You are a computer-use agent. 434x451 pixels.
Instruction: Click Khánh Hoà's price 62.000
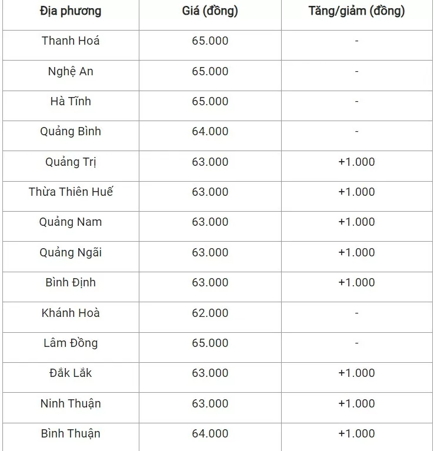[x=210, y=313]
